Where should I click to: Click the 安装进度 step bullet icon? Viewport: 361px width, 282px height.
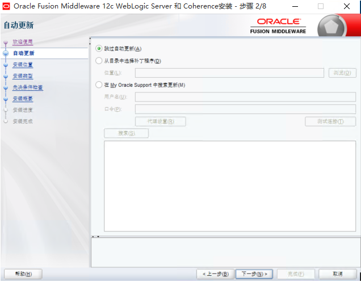coord(6,110)
